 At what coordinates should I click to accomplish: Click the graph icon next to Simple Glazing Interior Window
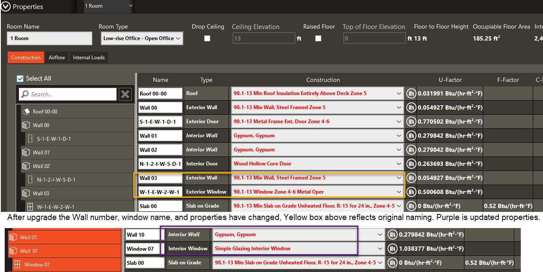pyautogui.click(x=392, y=249)
